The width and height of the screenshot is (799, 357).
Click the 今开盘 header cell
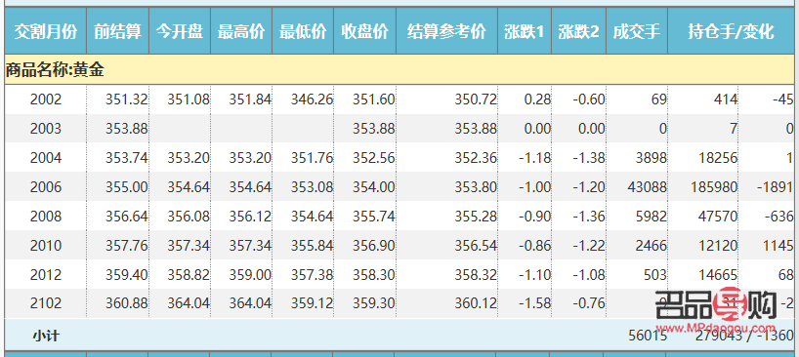click(x=180, y=32)
